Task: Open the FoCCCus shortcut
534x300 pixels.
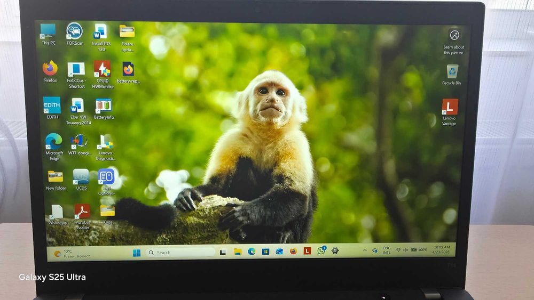Action: tap(76, 76)
